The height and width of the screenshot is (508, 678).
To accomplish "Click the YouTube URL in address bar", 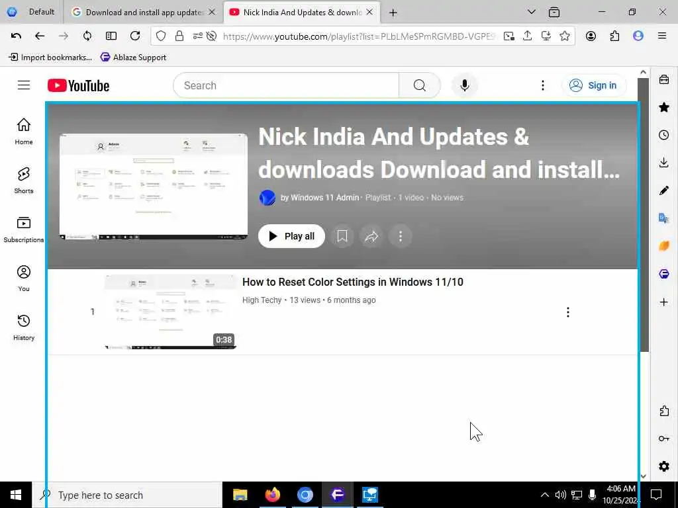I will 359,37.
